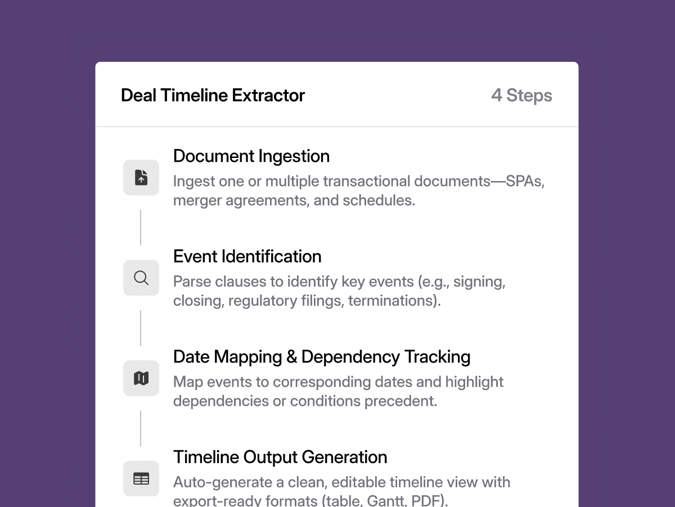Image resolution: width=675 pixels, height=507 pixels.
Task: Click the 4 Steps counter label
Action: [x=521, y=95]
